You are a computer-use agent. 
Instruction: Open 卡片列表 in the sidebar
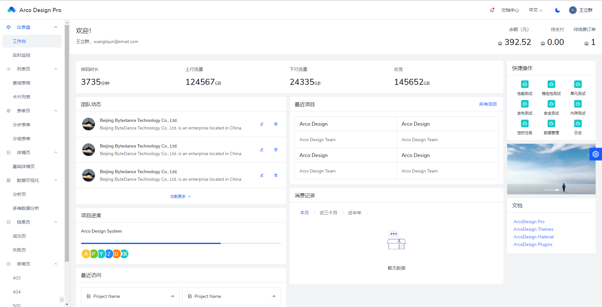[x=32, y=97]
